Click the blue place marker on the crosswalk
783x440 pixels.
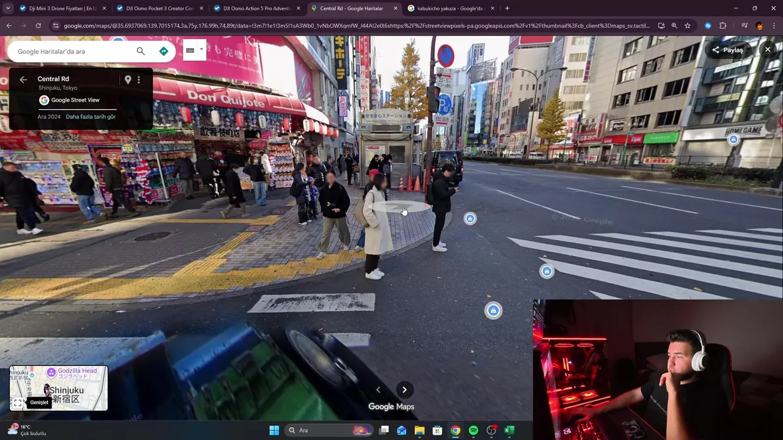547,271
